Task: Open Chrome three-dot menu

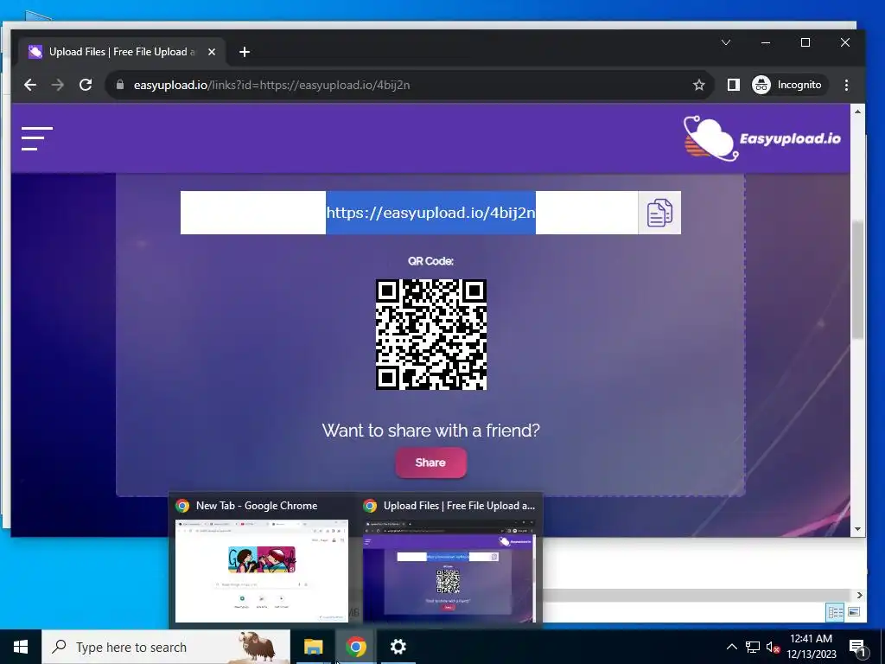Action: click(846, 85)
